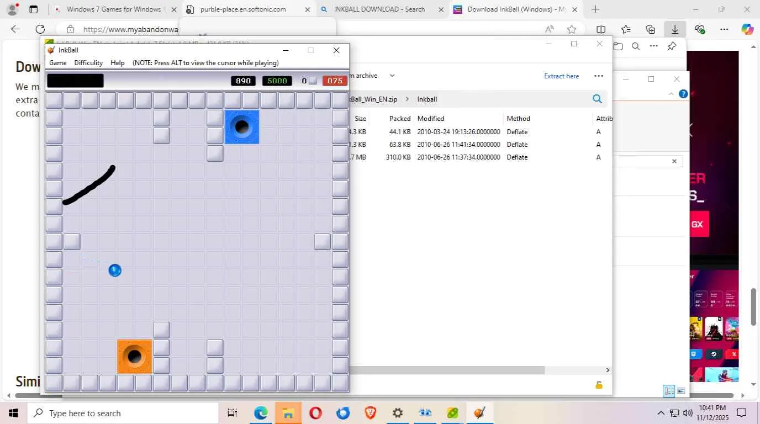
Task: Clear the search box in the background window
Action: (x=674, y=161)
